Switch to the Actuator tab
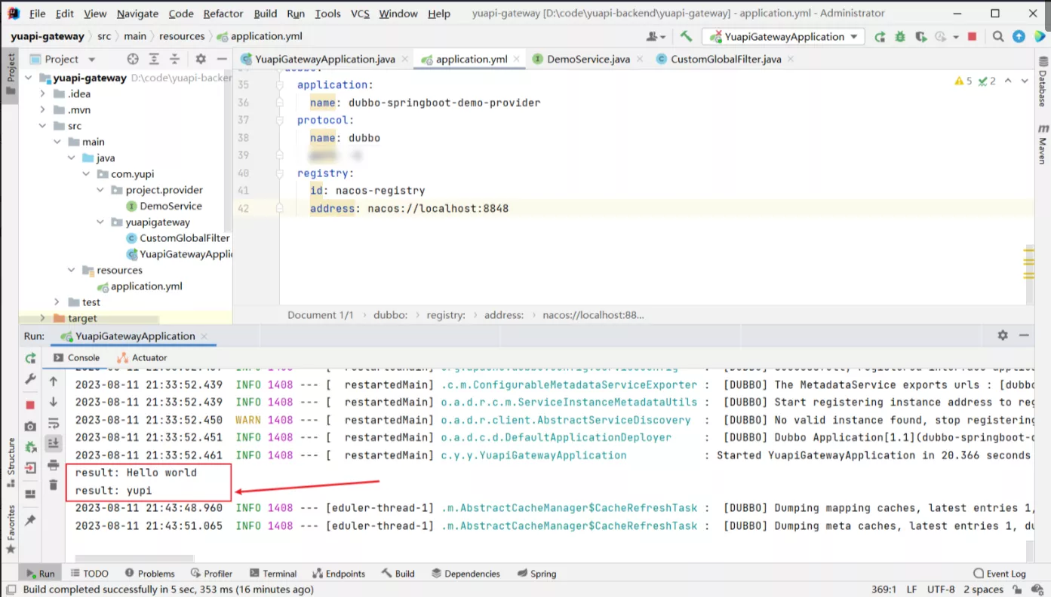The image size is (1051, 597). tap(142, 357)
